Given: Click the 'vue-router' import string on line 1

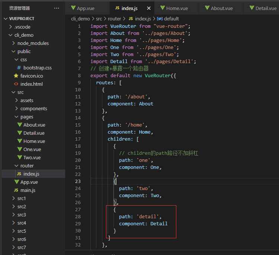Looking at the screenshot, I should [170, 26].
